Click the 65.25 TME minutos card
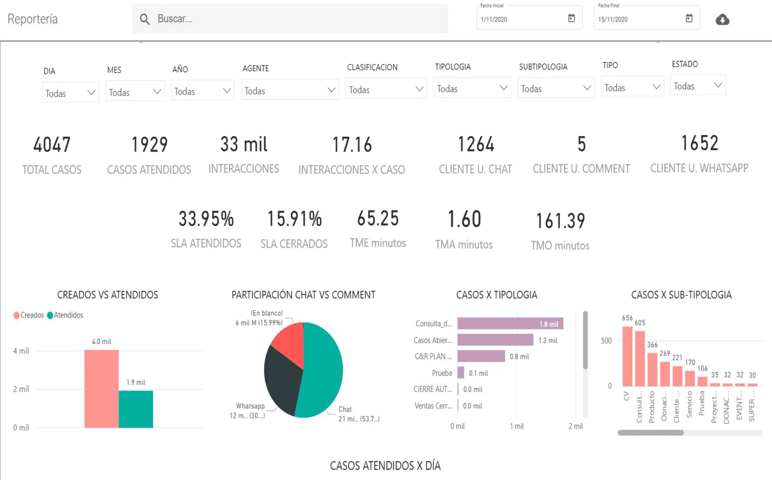The image size is (772, 480). coord(378,229)
